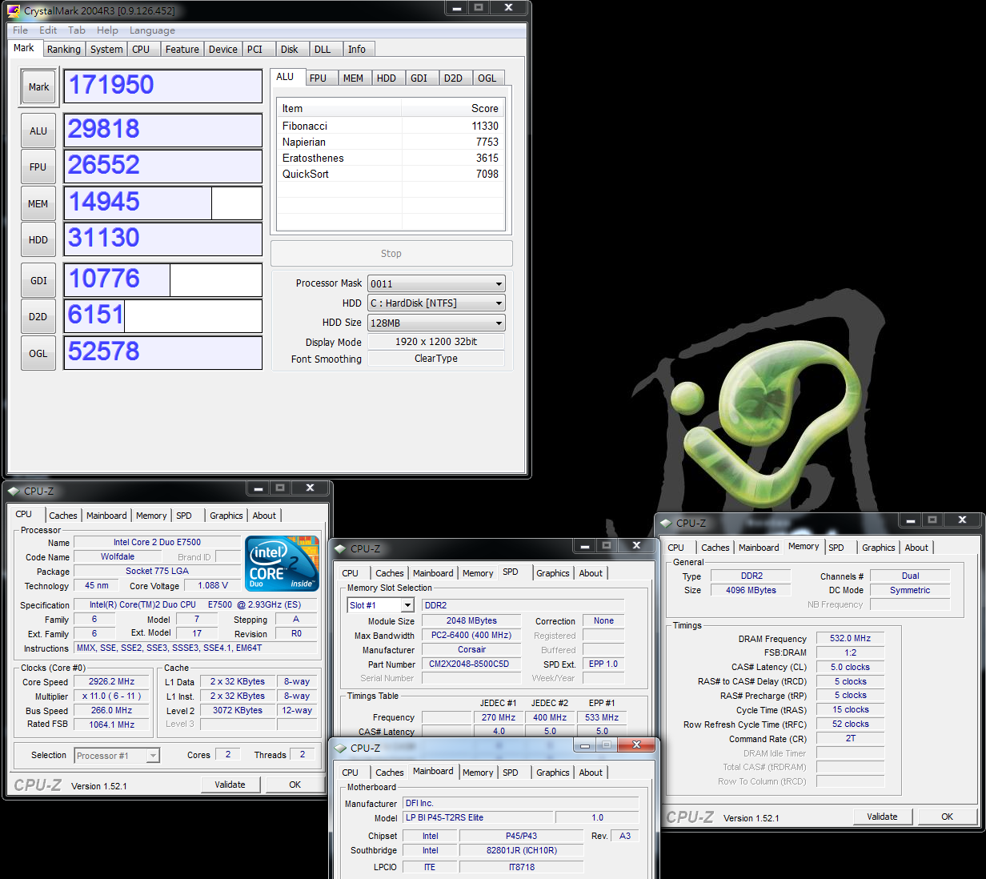986x879 pixels.
Task: Click the DRAM Frequency value 532.0 MHz
Action: pyautogui.click(x=850, y=638)
